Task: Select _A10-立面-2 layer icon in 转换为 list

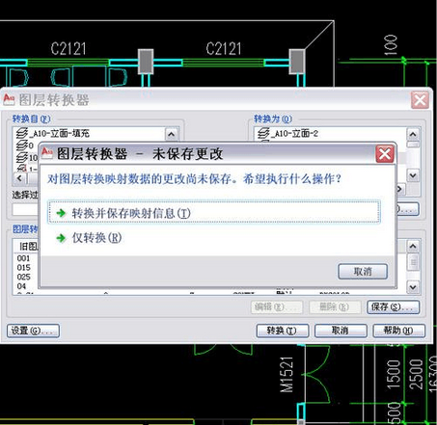Action: 263,133
